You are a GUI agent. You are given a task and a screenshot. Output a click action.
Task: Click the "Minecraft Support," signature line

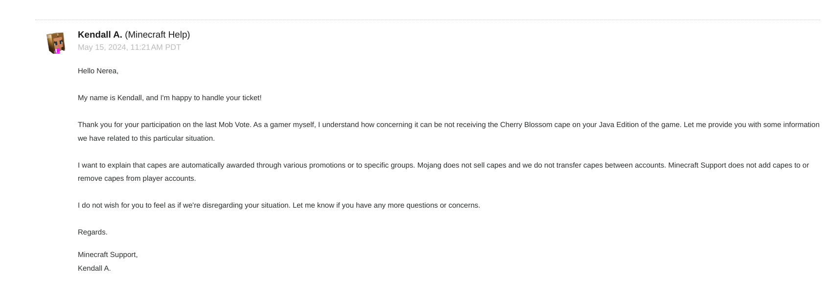108,255
